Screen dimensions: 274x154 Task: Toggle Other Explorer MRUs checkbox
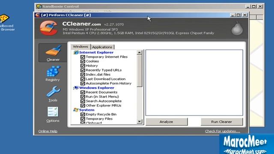click(x=83, y=106)
